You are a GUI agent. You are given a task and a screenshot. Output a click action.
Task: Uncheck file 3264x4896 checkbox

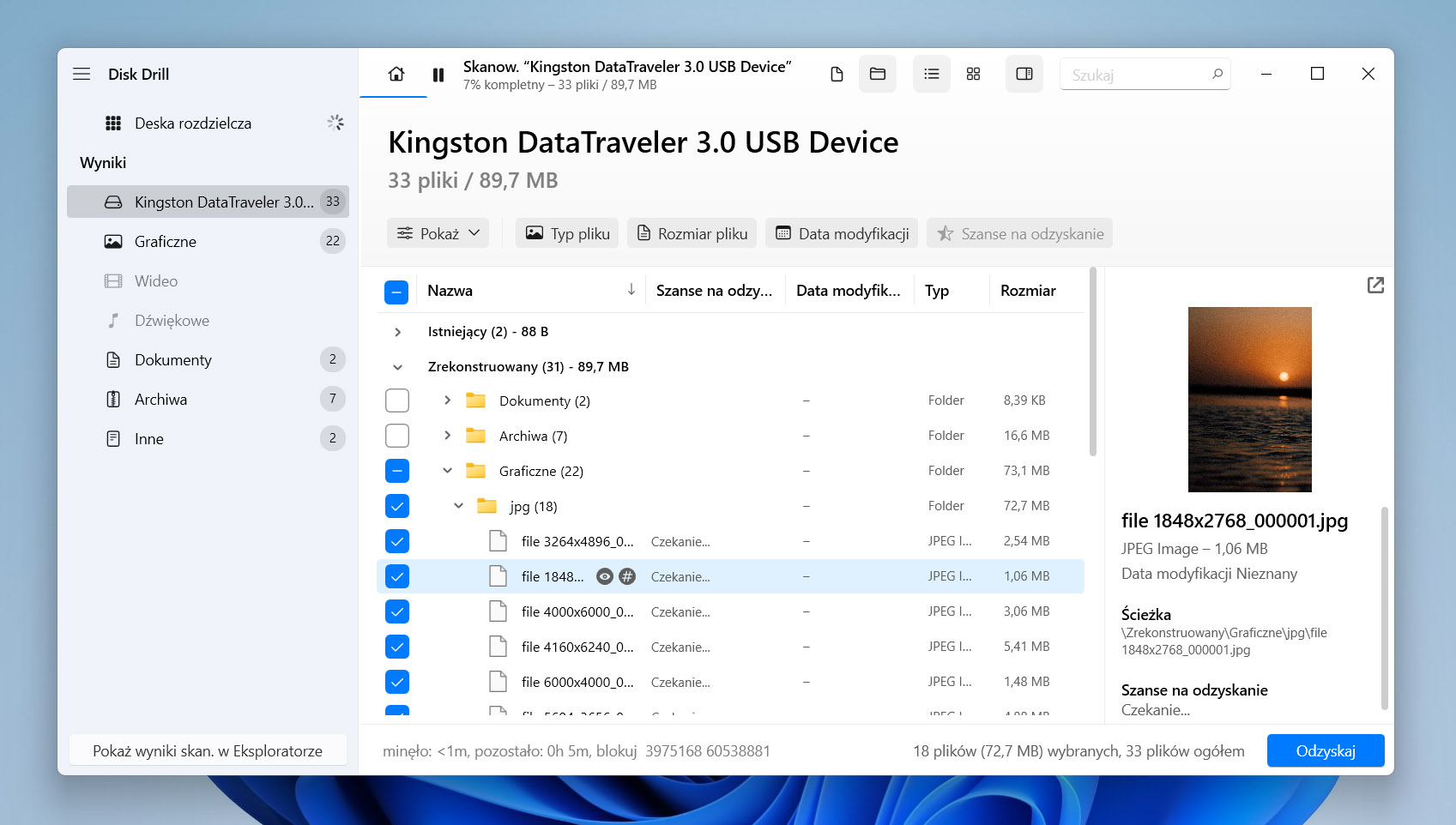click(397, 541)
